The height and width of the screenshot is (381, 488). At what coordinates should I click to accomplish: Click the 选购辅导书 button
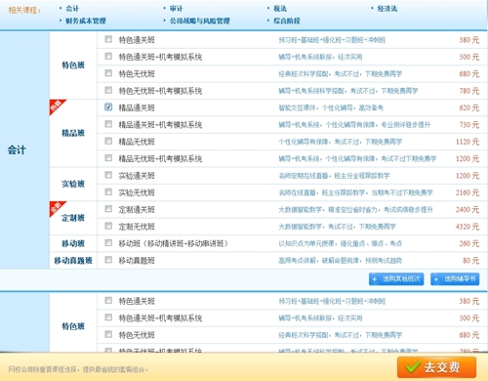pyautogui.click(x=455, y=279)
